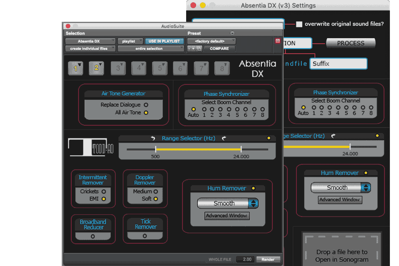Check overwrite original sound files box

(299, 24)
